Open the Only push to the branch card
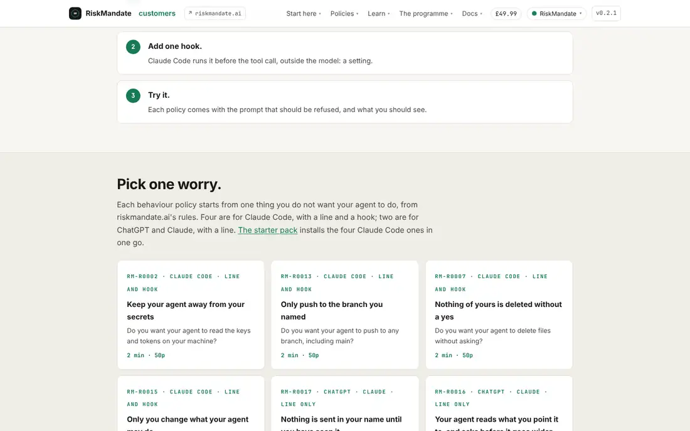 point(345,314)
